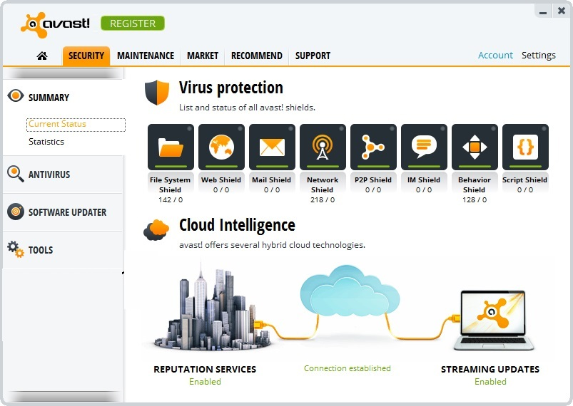Expand the Tools sidebar section
Viewport: 573px width, 406px height.
pyautogui.click(x=41, y=250)
